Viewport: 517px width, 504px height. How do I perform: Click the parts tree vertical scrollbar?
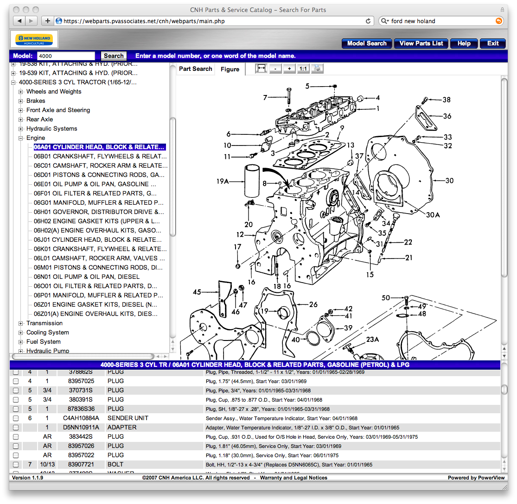[172, 176]
